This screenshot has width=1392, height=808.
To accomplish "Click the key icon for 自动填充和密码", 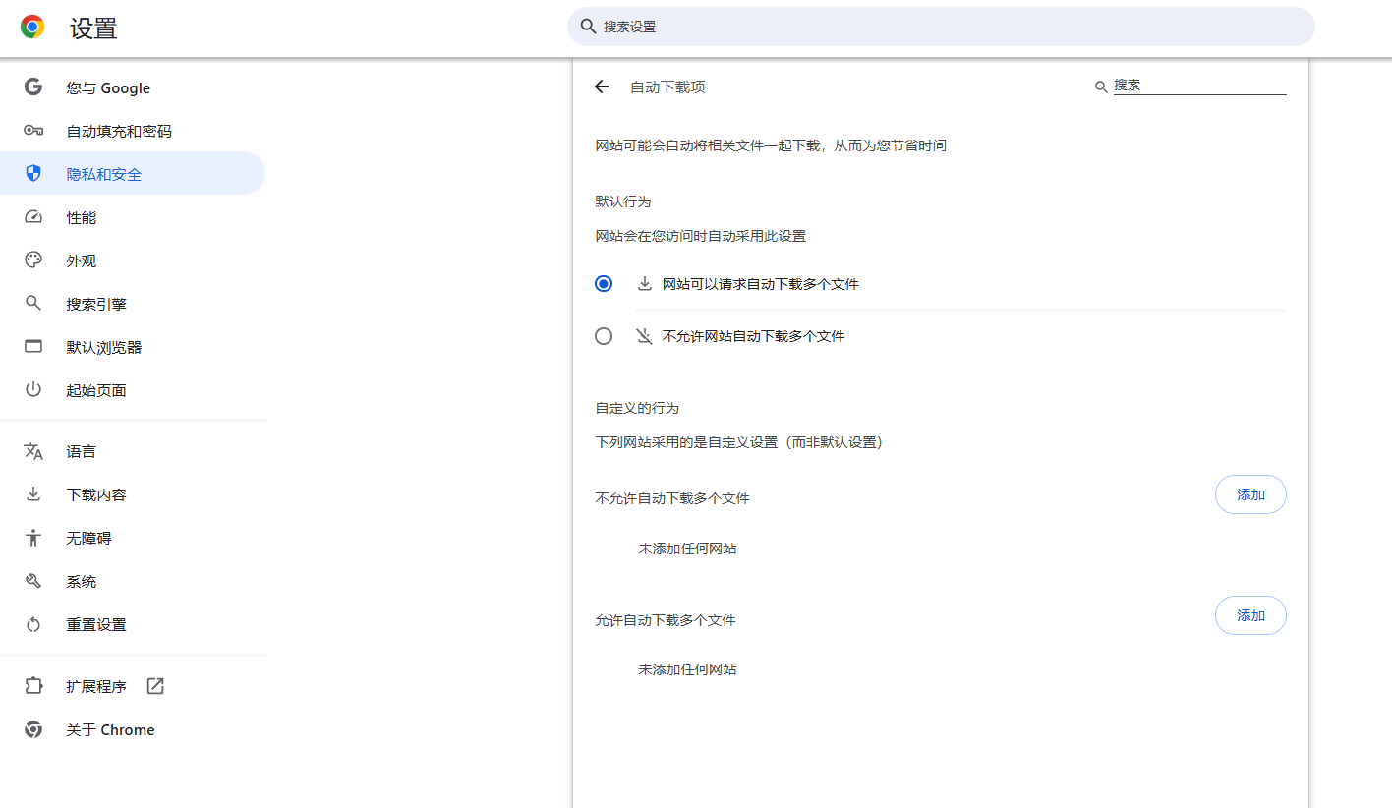I will point(33,131).
